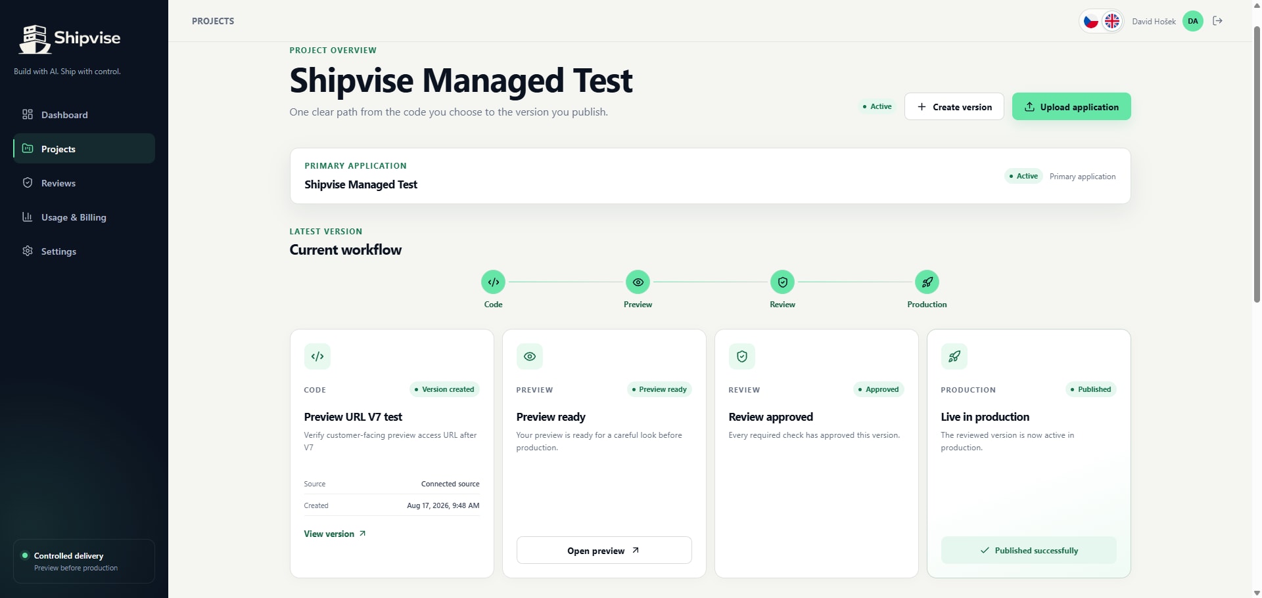Click the Active badge beside Create version
Viewport: 1262px width, 598px height.
pos(877,106)
